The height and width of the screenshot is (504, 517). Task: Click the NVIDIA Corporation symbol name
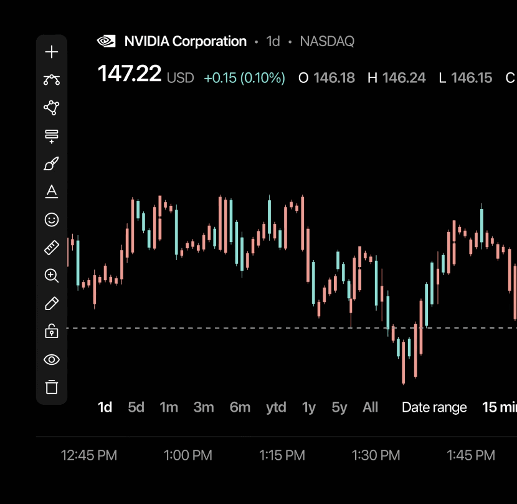pos(185,42)
